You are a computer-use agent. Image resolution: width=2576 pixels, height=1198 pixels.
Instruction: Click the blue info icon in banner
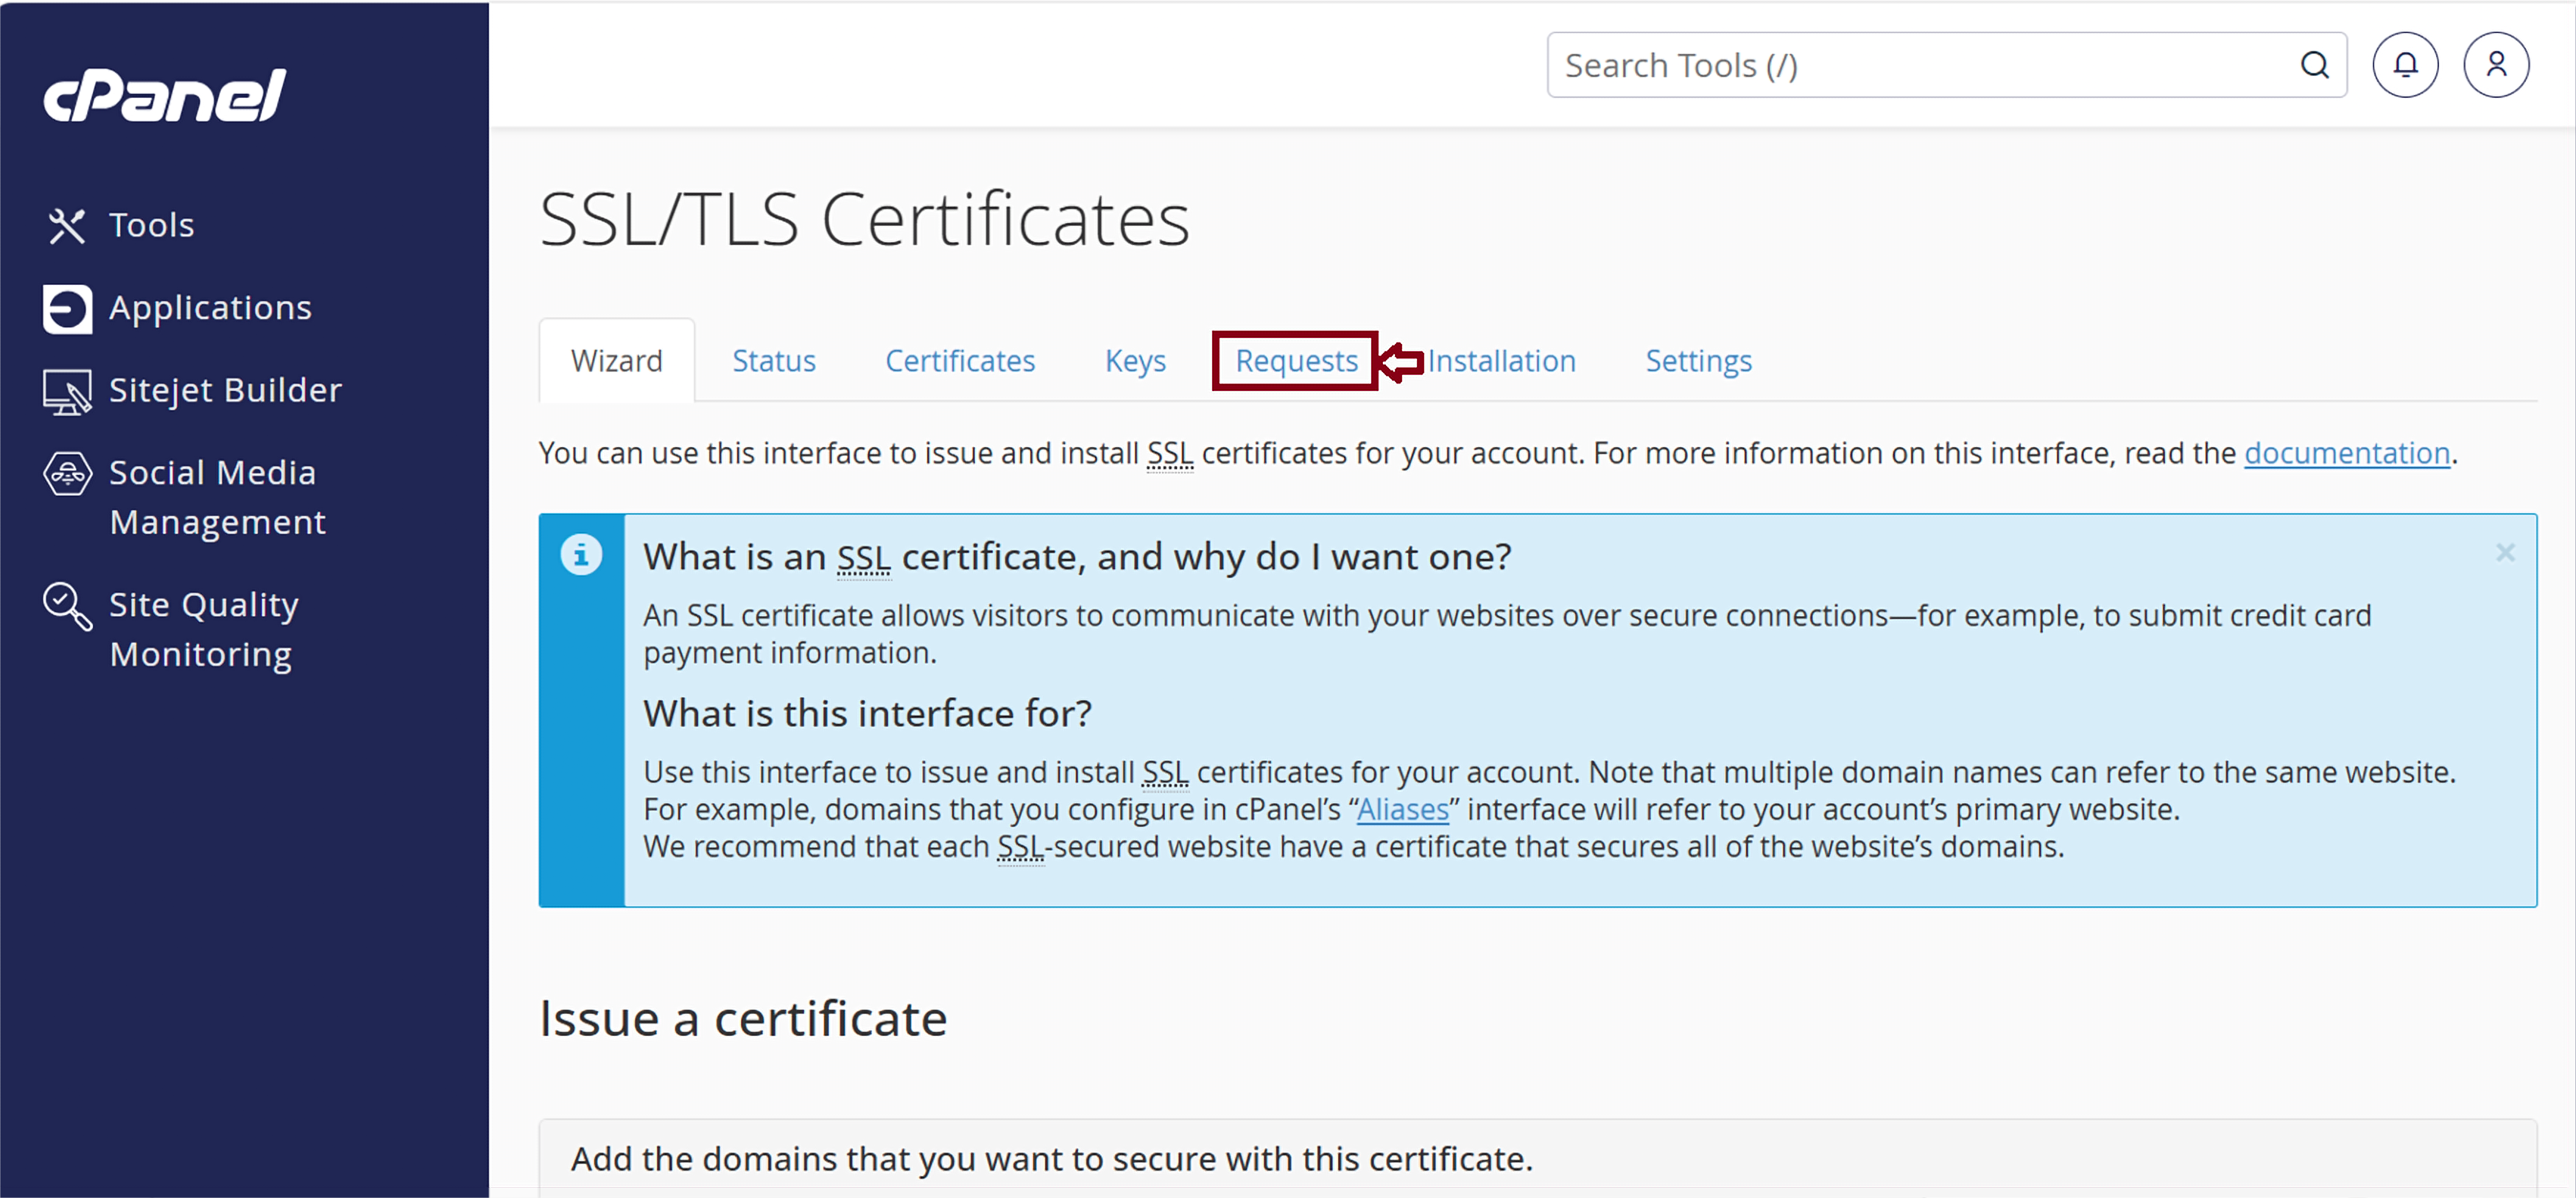tap(581, 555)
